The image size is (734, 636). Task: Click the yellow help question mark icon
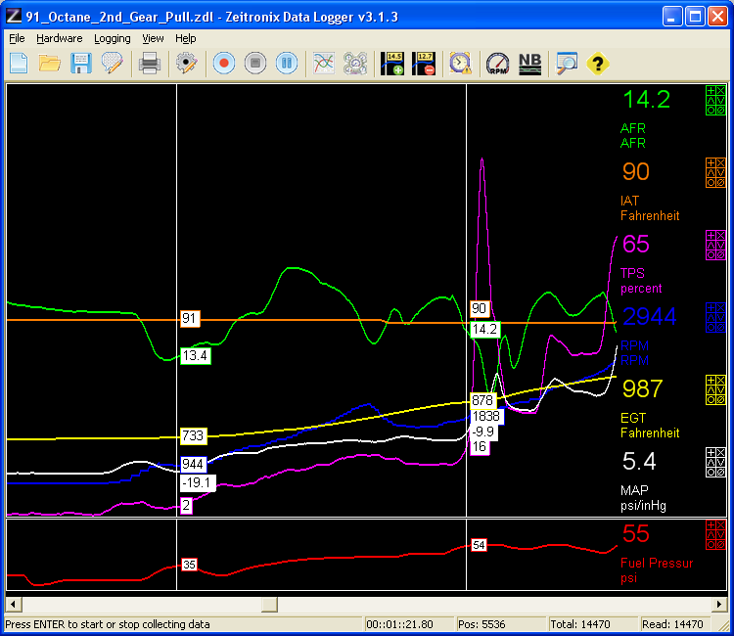[x=597, y=64]
